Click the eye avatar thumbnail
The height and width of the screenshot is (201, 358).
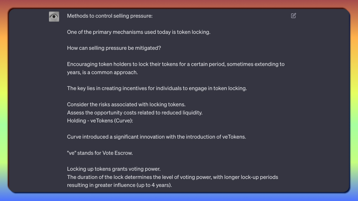pos(54,16)
